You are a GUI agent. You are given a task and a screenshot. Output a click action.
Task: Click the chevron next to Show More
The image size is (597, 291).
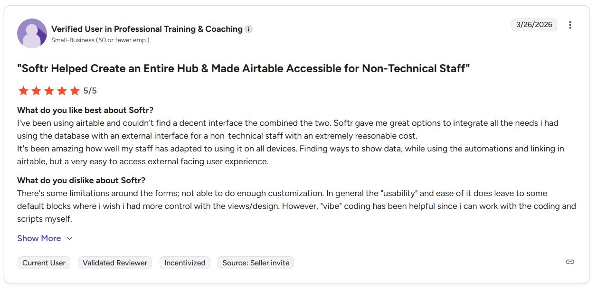pos(69,239)
